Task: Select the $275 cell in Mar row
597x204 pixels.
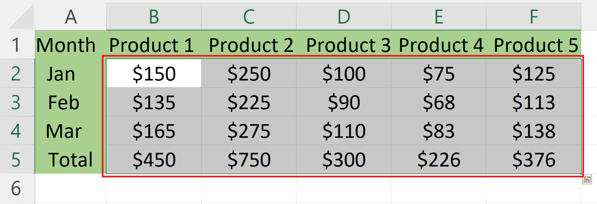Action: pos(249,131)
